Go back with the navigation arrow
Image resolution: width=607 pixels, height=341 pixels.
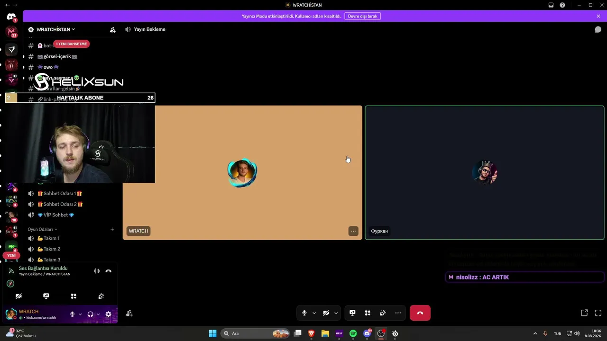click(7, 5)
